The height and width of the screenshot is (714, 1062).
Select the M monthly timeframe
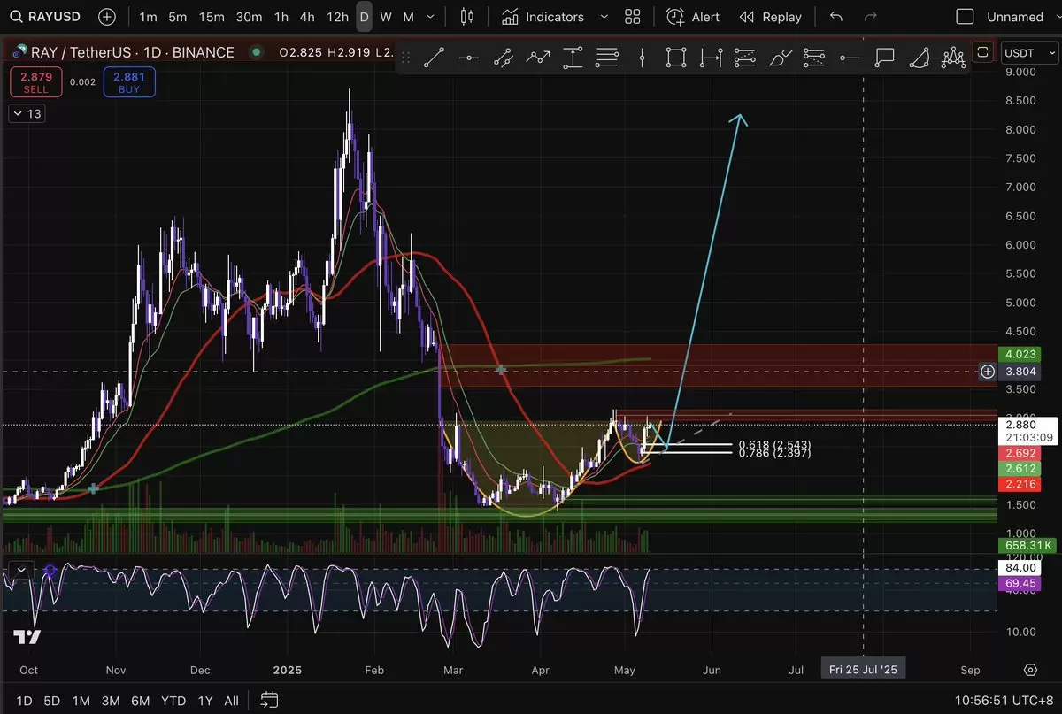point(408,17)
